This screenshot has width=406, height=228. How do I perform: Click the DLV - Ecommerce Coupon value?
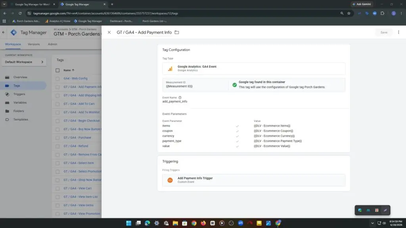tap(274, 131)
